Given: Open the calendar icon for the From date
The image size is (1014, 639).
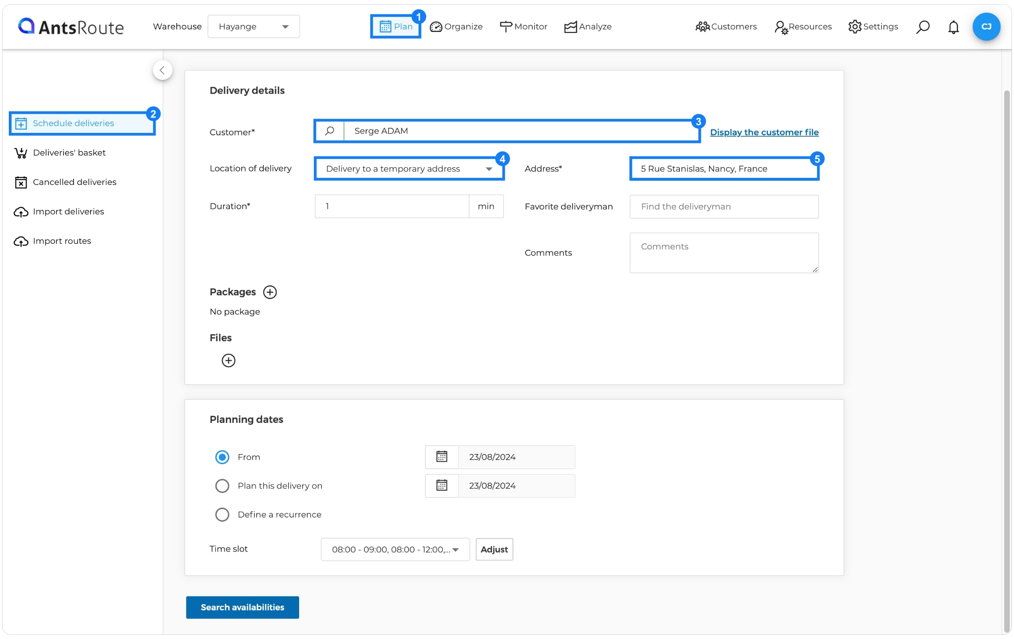Looking at the screenshot, I should pos(441,457).
